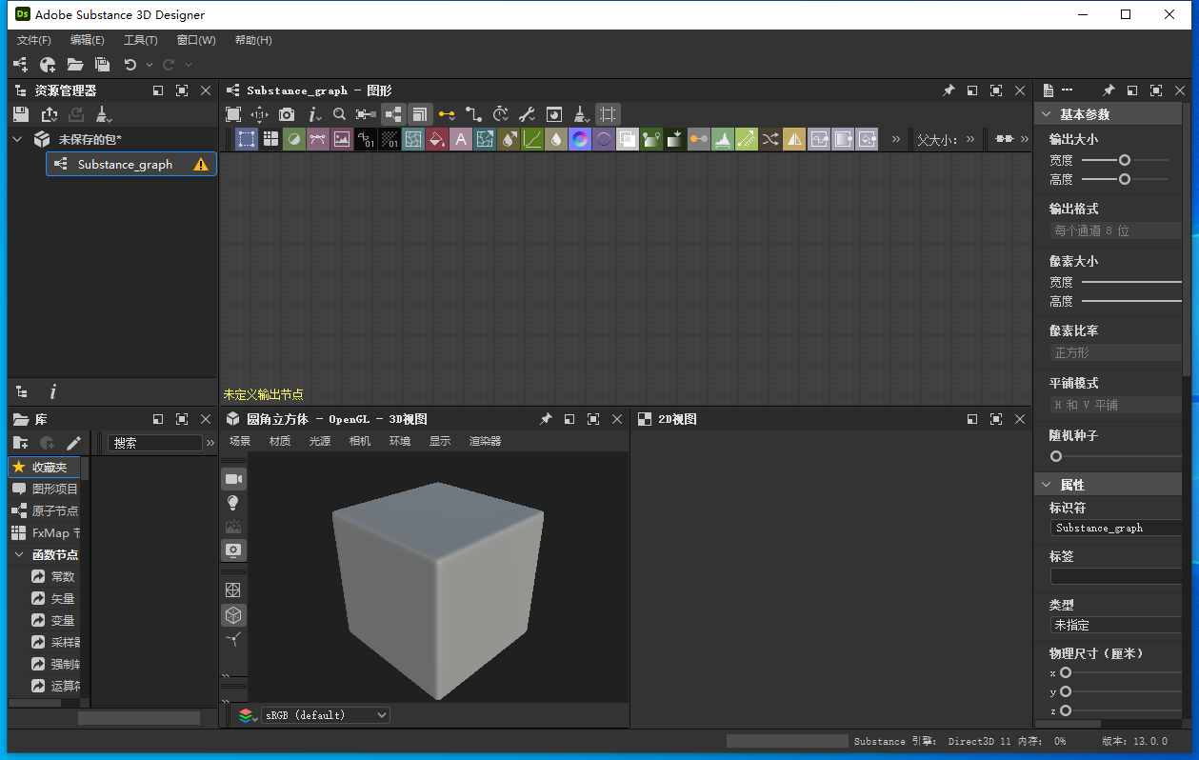This screenshot has width=1199, height=760.
Task: Collapse the 基本参数 section
Action: point(1046,114)
